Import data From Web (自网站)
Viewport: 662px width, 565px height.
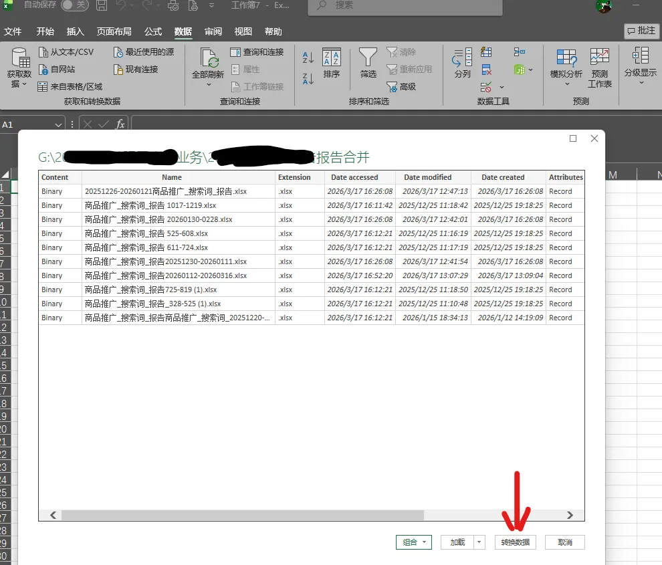click(x=57, y=70)
